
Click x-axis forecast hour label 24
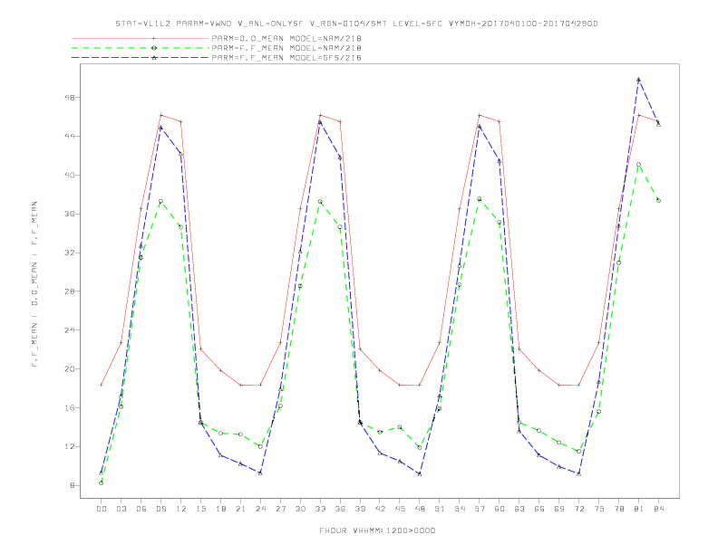(x=260, y=509)
